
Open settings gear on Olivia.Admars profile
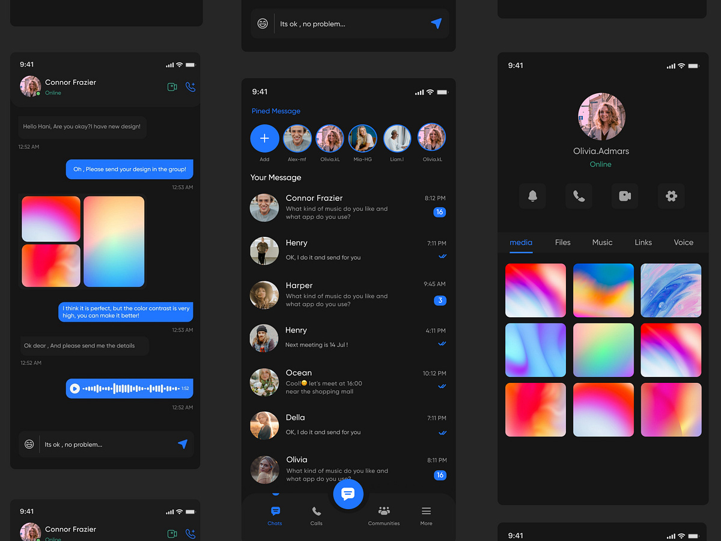click(x=671, y=195)
